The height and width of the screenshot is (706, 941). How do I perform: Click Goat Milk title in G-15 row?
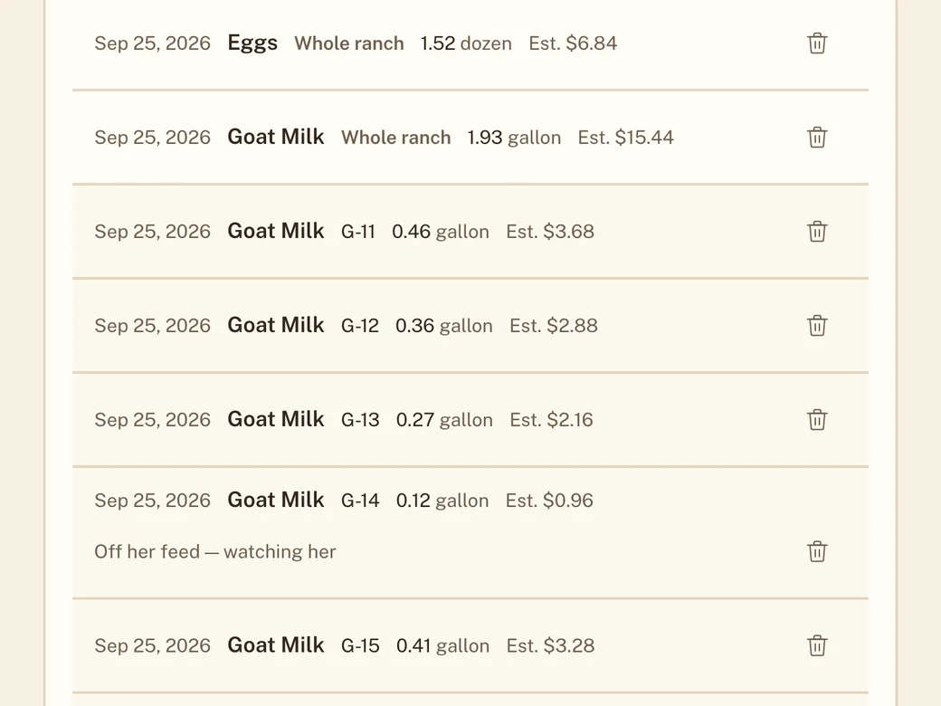coord(276,645)
